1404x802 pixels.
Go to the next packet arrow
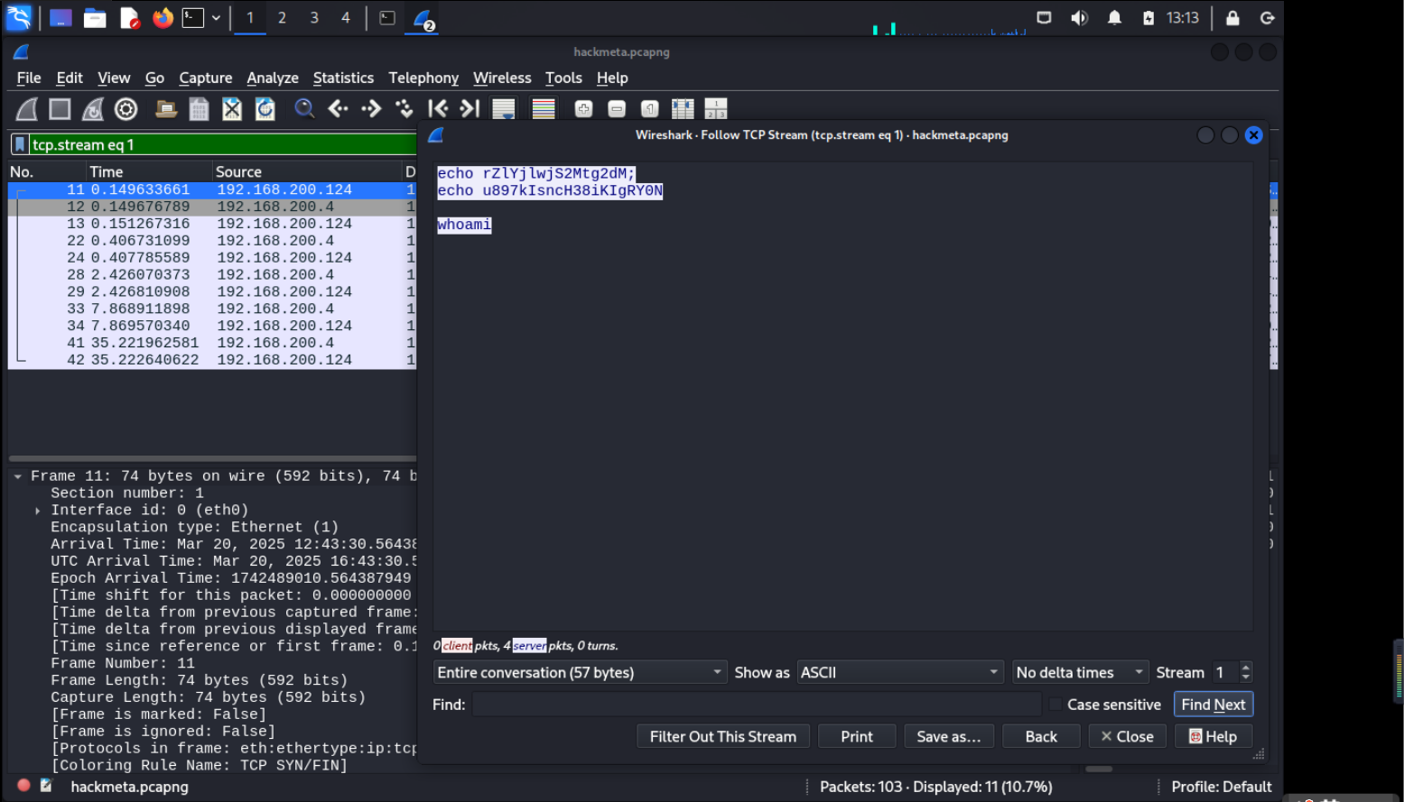(371, 109)
